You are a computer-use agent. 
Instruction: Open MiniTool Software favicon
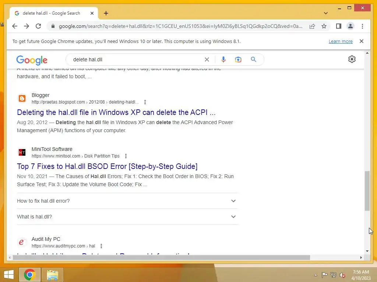(22, 152)
